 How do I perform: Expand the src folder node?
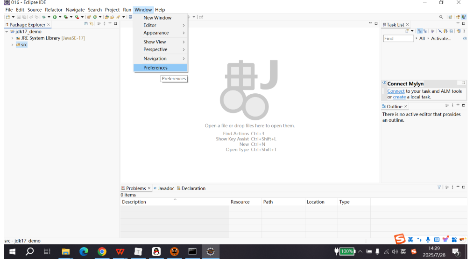click(x=12, y=45)
